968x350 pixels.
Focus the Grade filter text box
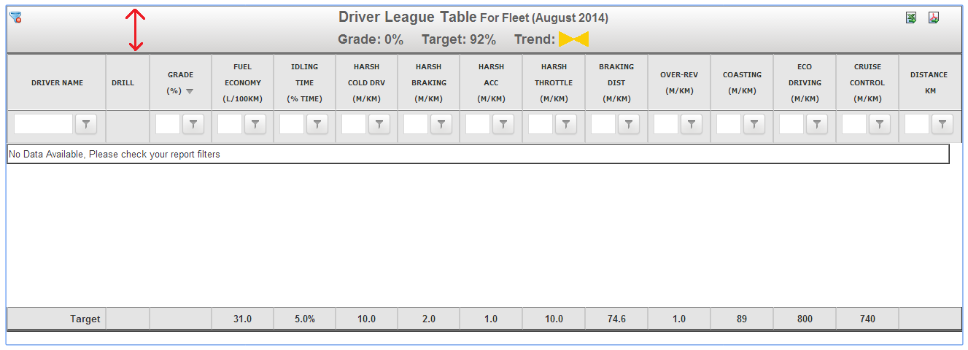[x=168, y=125]
